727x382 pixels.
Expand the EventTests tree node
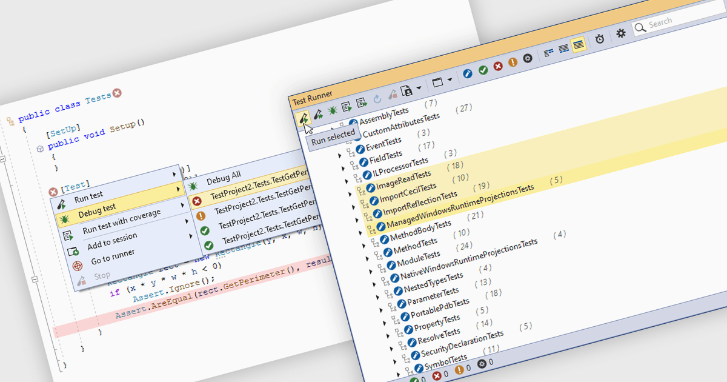coord(339,156)
